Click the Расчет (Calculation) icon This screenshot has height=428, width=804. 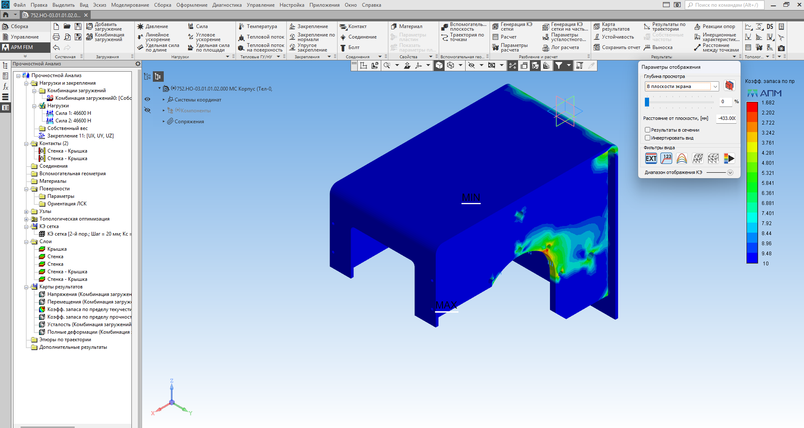[x=495, y=37]
